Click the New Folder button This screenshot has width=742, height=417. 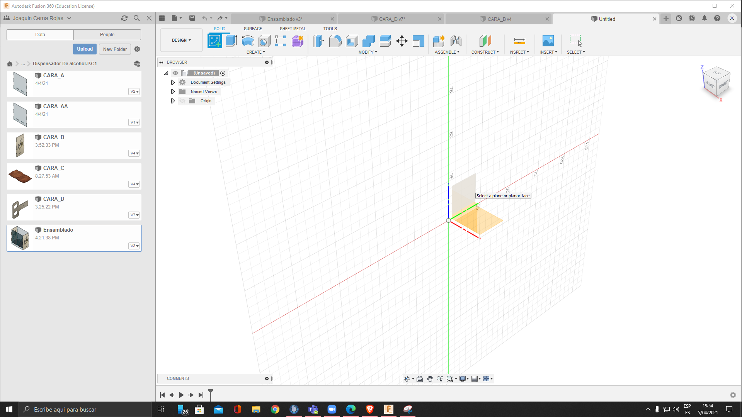(115, 49)
